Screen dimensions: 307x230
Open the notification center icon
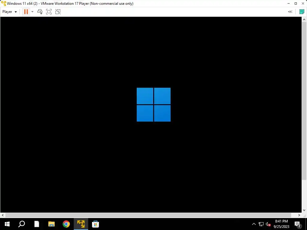click(298, 224)
